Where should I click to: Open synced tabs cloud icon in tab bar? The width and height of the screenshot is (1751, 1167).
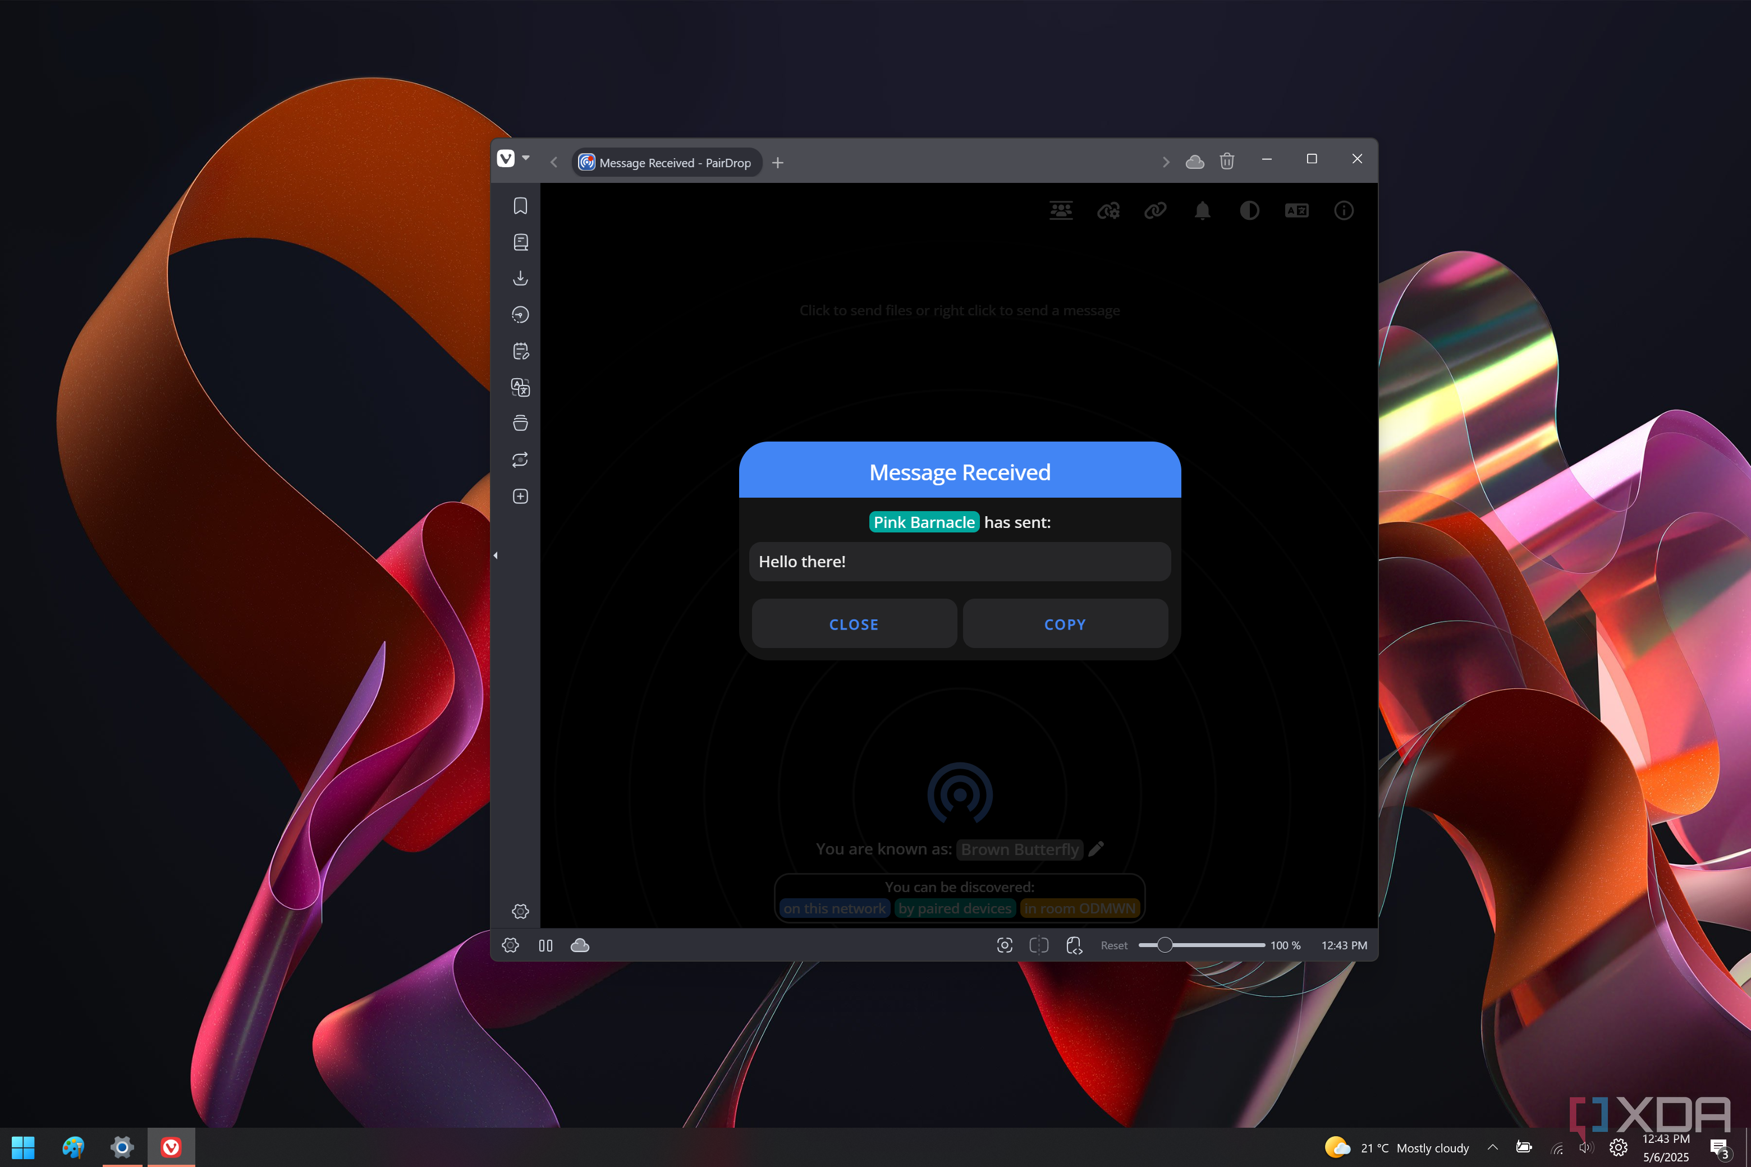[x=1194, y=162]
